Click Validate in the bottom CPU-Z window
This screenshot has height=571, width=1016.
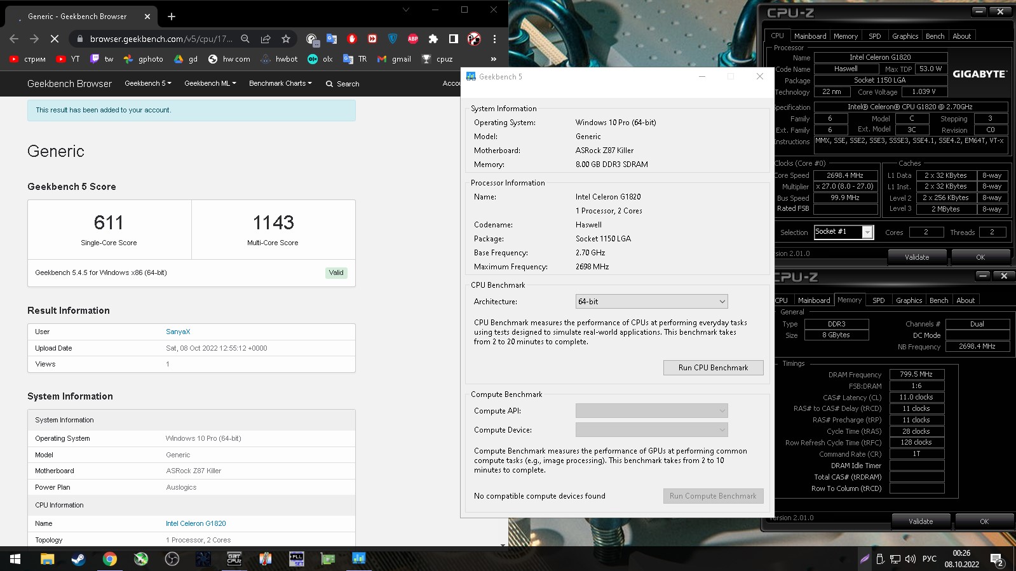pos(921,521)
